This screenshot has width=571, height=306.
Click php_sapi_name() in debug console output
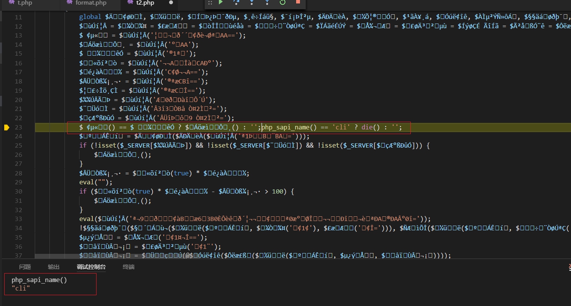pos(39,280)
